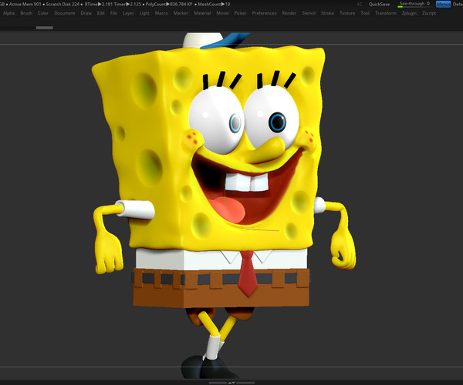Open the Texture menu

tap(347, 13)
